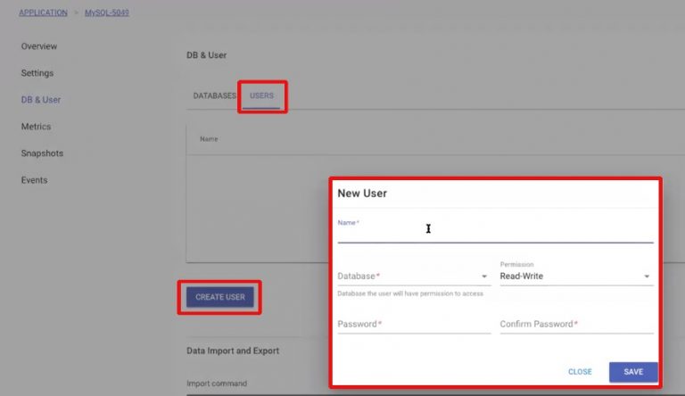685x396 pixels.
Task: Navigate to Snapshots in the sidebar
Action: 42,153
